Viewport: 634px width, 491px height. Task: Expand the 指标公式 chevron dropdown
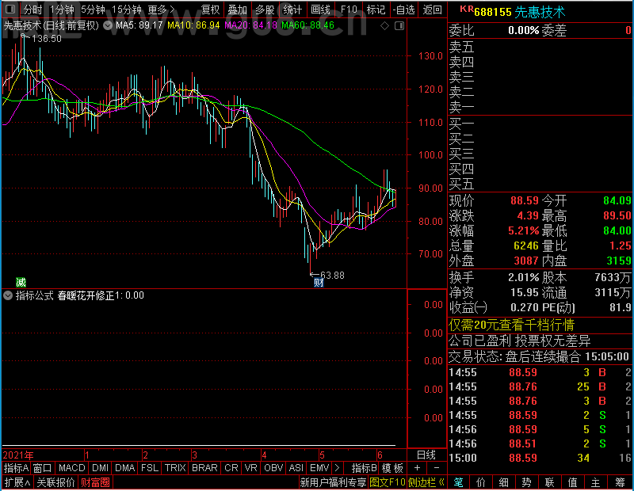point(8,295)
